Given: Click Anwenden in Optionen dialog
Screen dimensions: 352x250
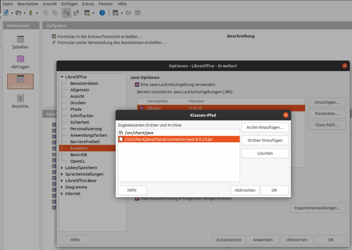Looking at the screenshot, I should click(263, 240).
